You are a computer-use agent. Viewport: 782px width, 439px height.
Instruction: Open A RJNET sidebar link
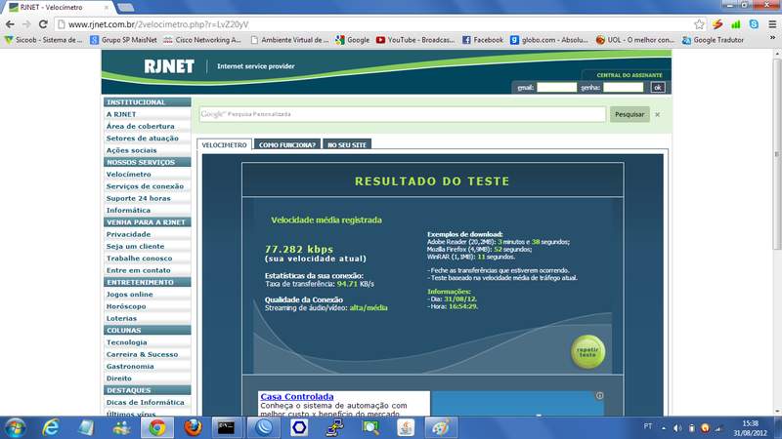(x=121, y=114)
